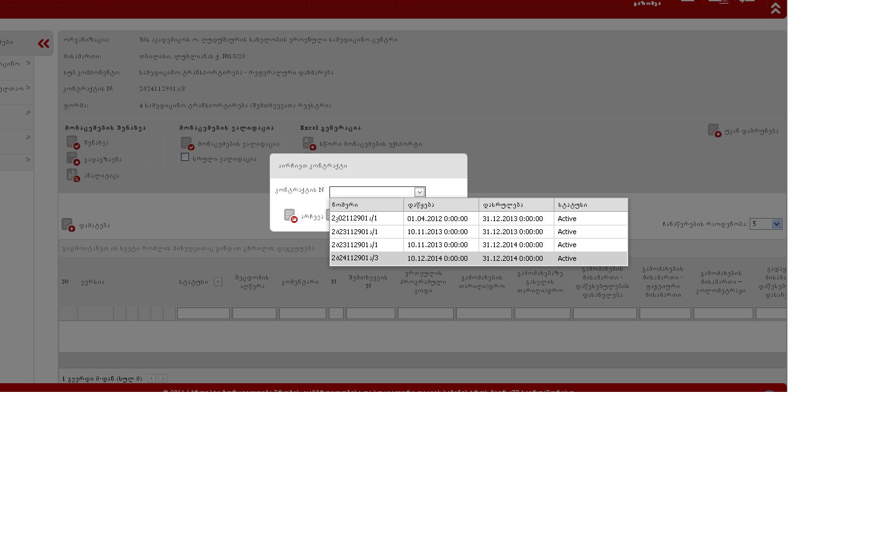The height and width of the screenshot is (559, 895).
Task: Go to next page arrow in pager
Action: [163, 378]
